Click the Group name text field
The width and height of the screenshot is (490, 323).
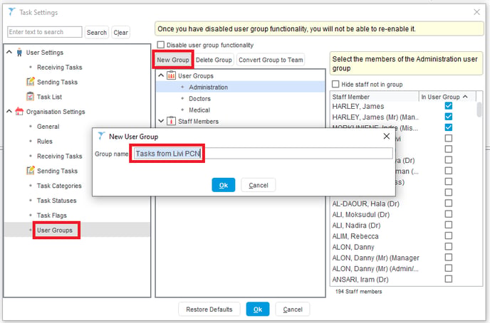pos(264,154)
